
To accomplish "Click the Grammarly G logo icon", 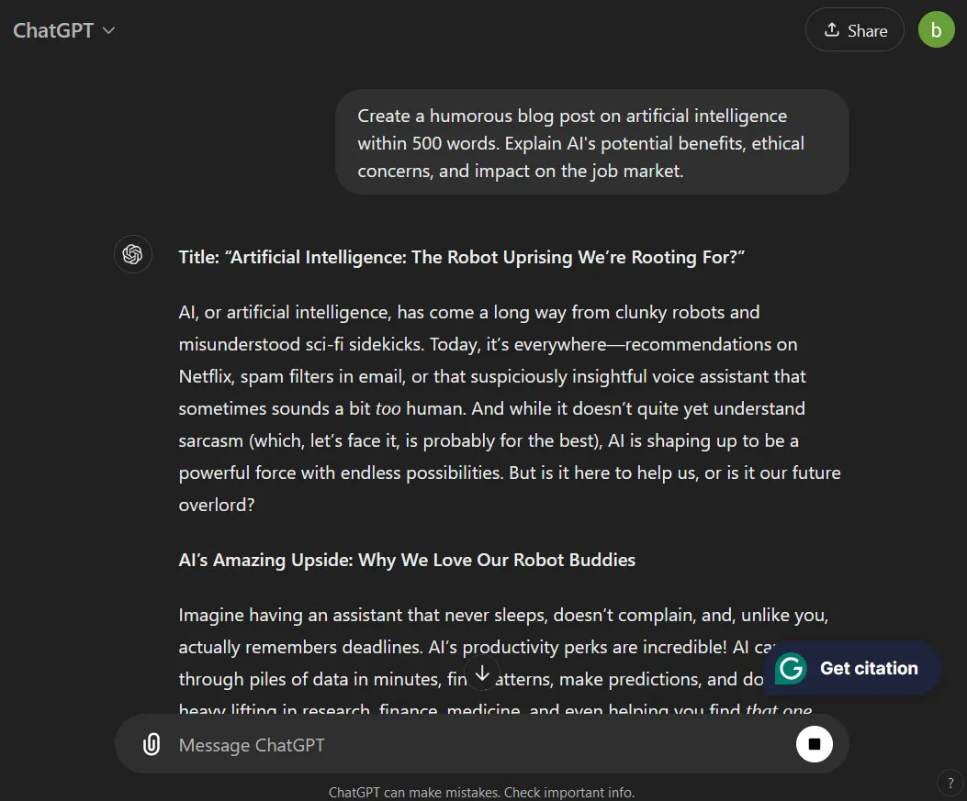I will tap(791, 668).
